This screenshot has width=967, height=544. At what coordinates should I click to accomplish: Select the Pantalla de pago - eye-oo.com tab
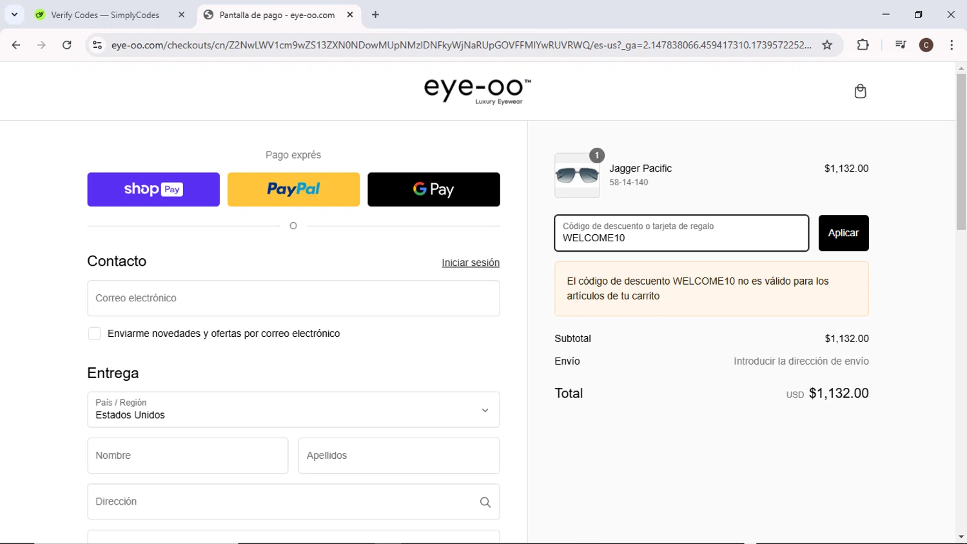tap(277, 15)
